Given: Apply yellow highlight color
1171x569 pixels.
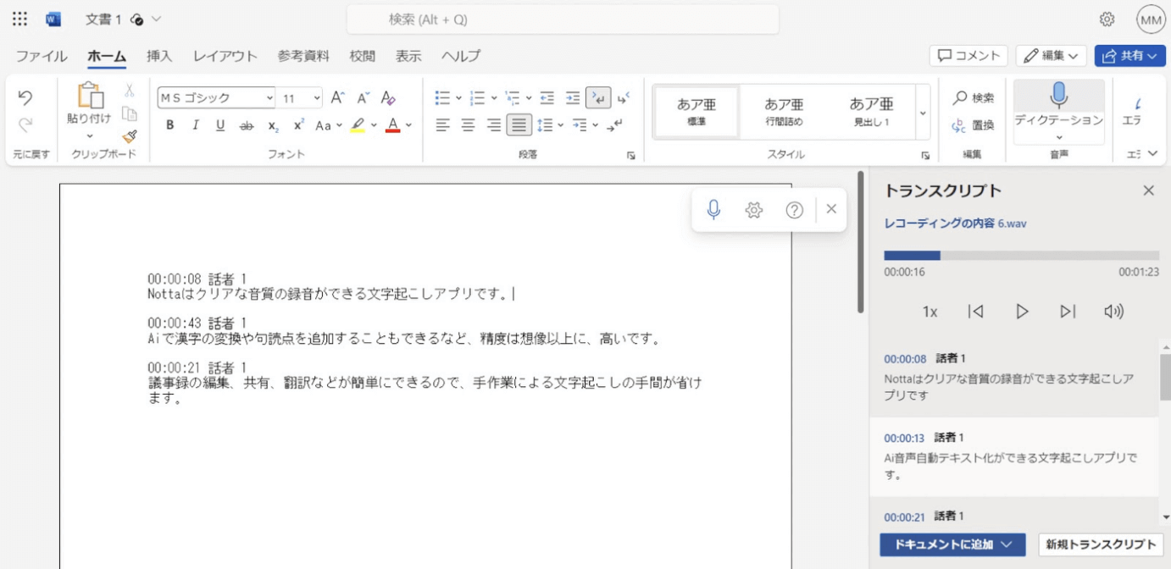Looking at the screenshot, I should (358, 125).
